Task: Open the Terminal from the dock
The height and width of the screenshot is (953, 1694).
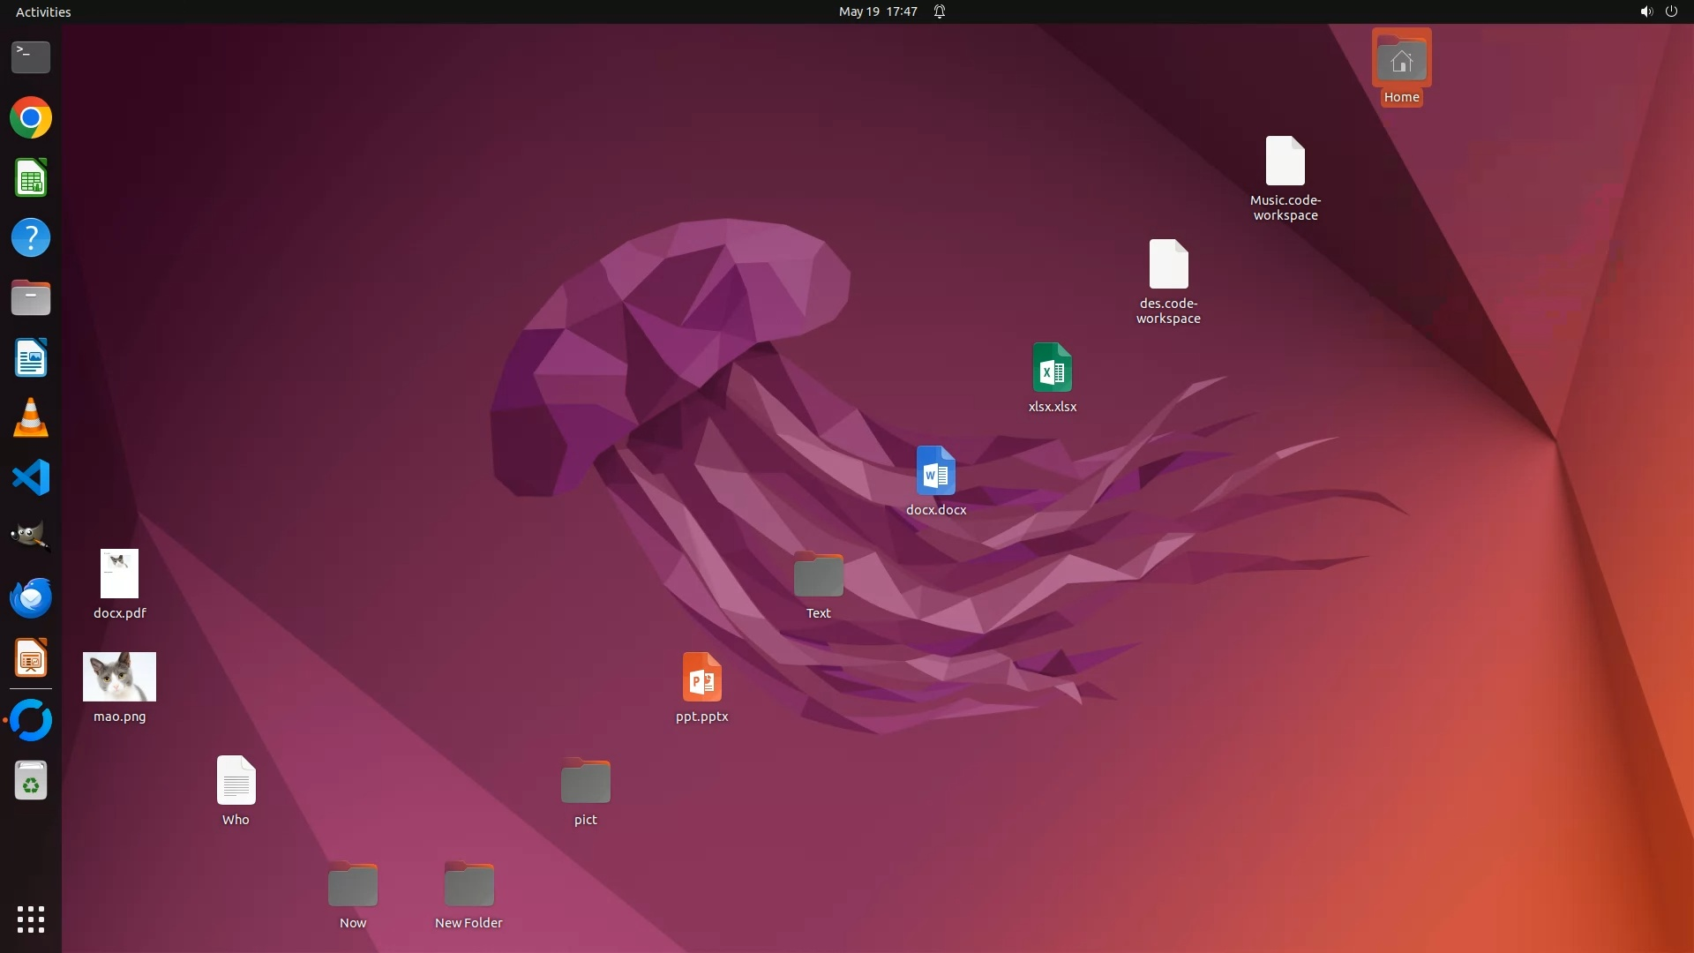Action: coord(31,57)
